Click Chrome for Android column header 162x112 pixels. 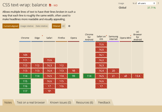tap(89, 37)
